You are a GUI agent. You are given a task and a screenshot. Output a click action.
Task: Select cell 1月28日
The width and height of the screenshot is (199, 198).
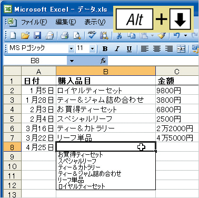pos(38,100)
